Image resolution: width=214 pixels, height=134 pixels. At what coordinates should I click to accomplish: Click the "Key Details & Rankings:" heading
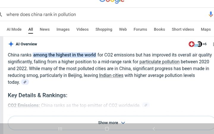point(37,95)
